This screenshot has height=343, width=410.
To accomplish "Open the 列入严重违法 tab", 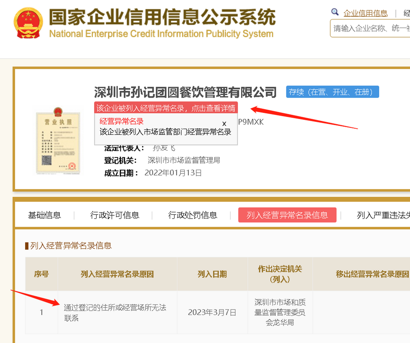I will point(383,215).
